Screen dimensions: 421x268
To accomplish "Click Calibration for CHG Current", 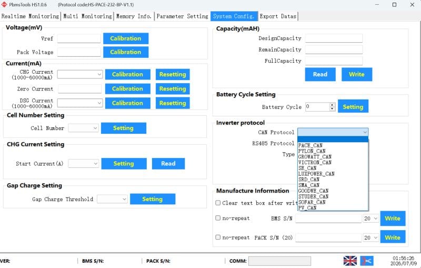I will click(x=127, y=74).
